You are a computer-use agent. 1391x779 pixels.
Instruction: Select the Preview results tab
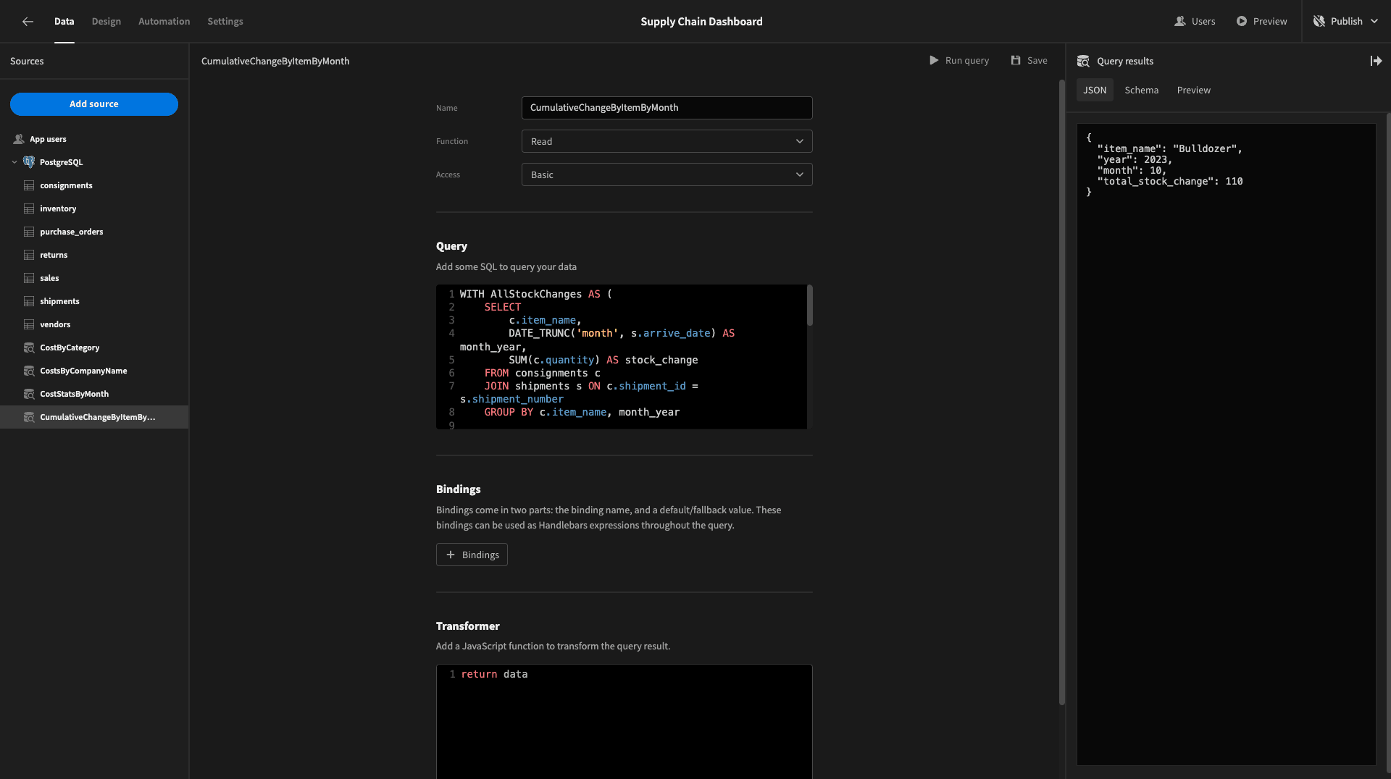tap(1193, 90)
